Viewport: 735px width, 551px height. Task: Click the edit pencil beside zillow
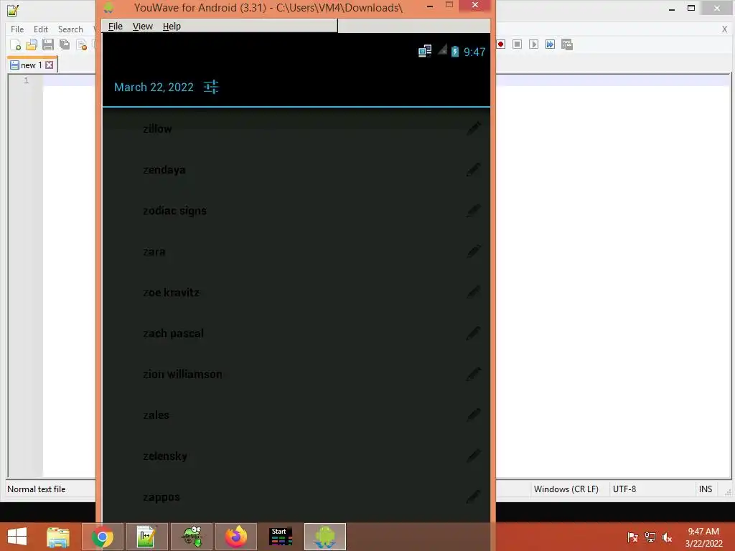pos(474,128)
